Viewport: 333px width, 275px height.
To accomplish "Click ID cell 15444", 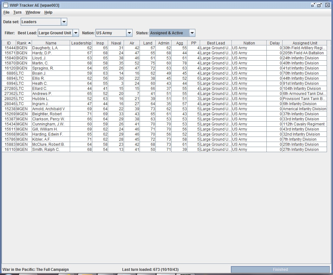I will [x=9, y=48].
